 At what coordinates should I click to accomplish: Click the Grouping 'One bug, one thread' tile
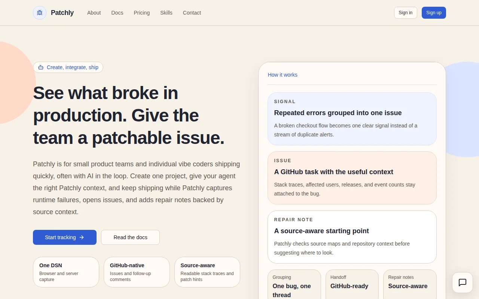tap(294, 284)
